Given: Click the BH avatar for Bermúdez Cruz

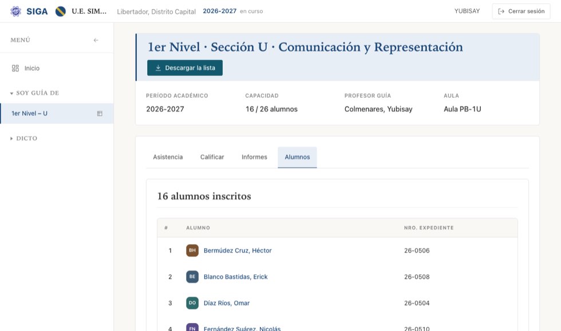Looking at the screenshot, I should click(192, 250).
